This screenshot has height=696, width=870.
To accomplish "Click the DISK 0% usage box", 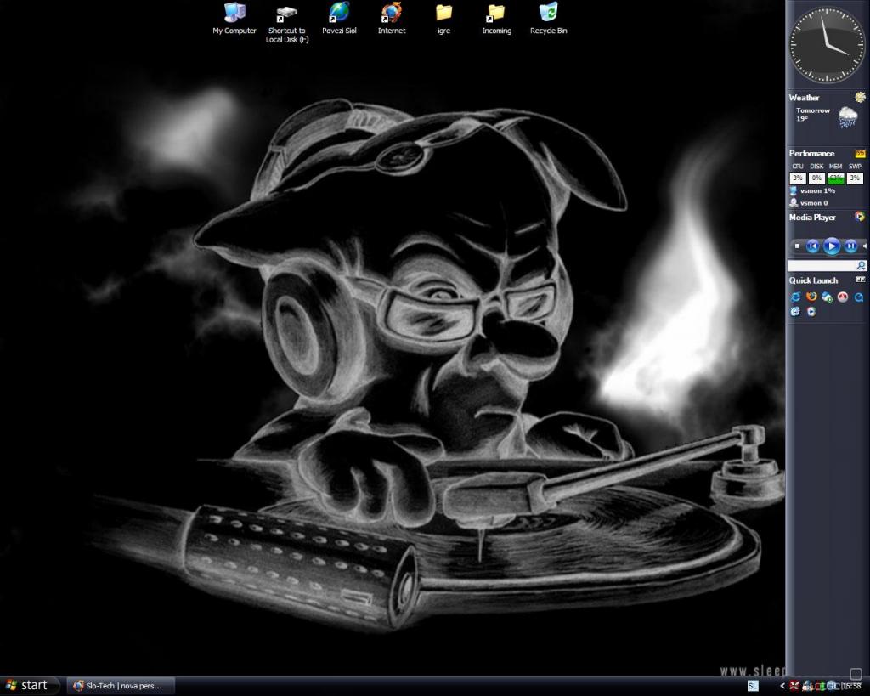I will pos(816,178).
